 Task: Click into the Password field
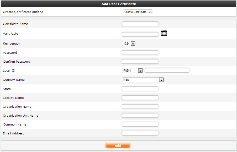pos(140,53)
